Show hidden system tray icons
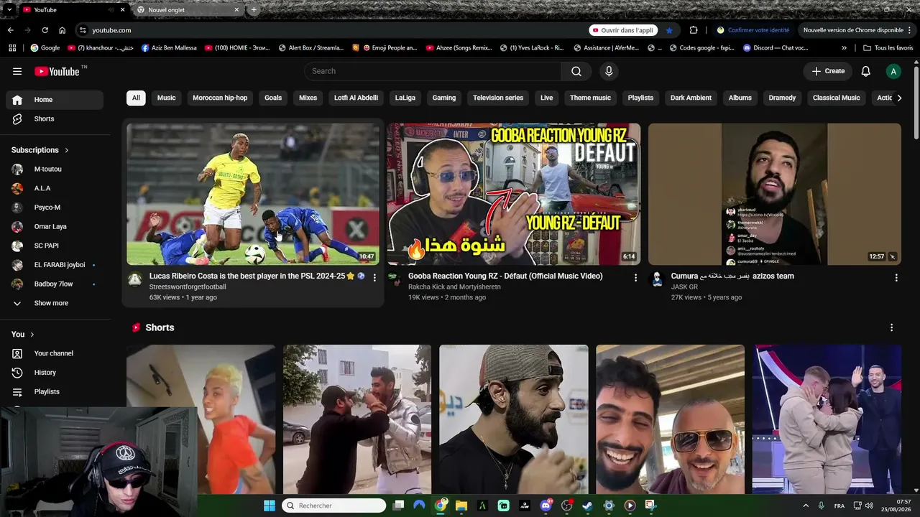Viewport: 920px width, 517px height. 806,506
